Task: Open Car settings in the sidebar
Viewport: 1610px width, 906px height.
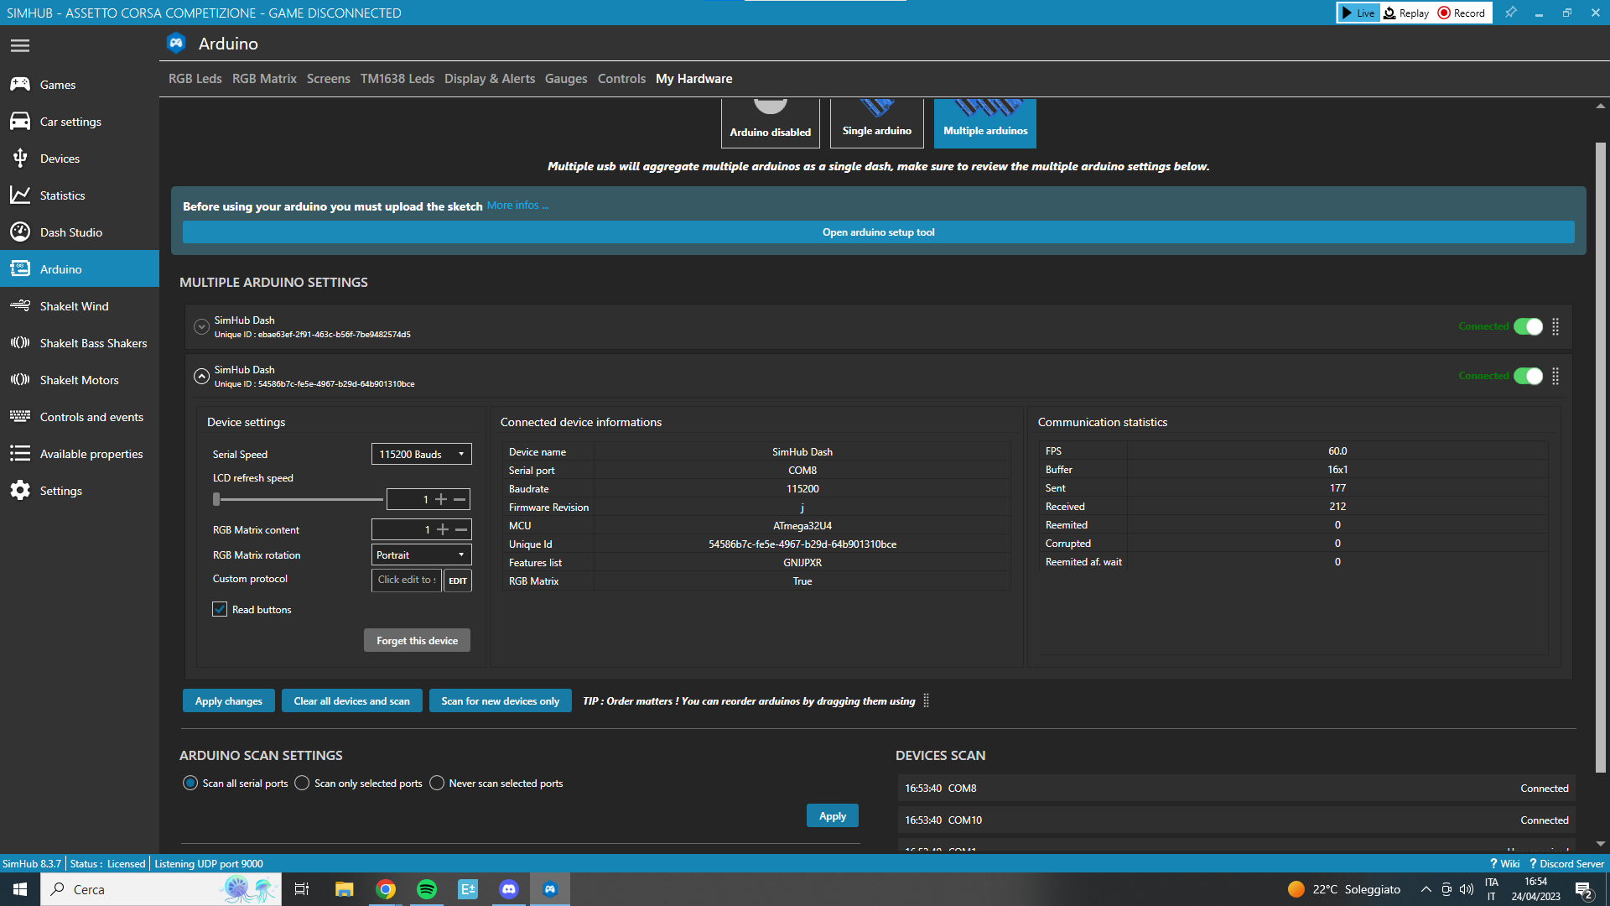Action: click(x=80, y=122)
